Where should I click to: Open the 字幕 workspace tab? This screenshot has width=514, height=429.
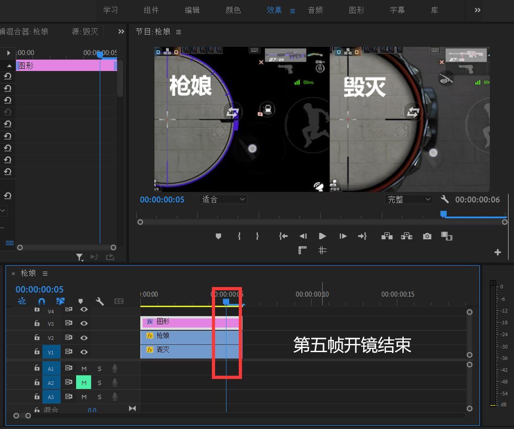[x=397, y=10]
